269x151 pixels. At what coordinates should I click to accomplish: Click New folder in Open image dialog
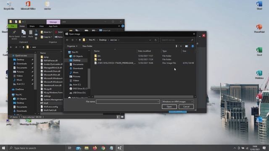[x=87, y=46]
